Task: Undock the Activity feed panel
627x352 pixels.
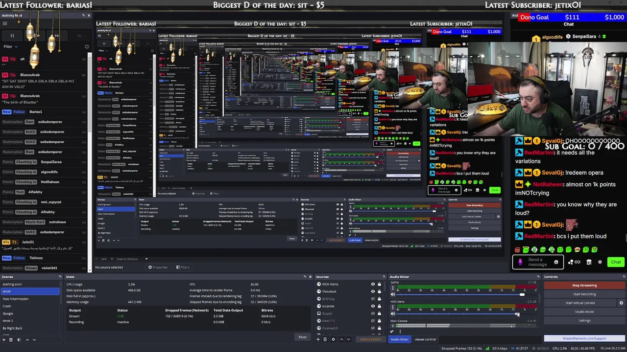Action: point(83,15)
